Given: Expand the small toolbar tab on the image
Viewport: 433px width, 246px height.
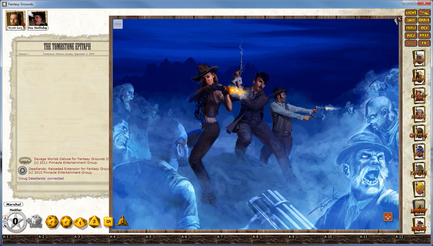Looking at the screenshot, I should click(x=118, y=24).
